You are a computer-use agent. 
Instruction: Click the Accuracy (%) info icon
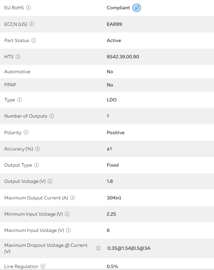pyautogui.click(x=37, y=149)
